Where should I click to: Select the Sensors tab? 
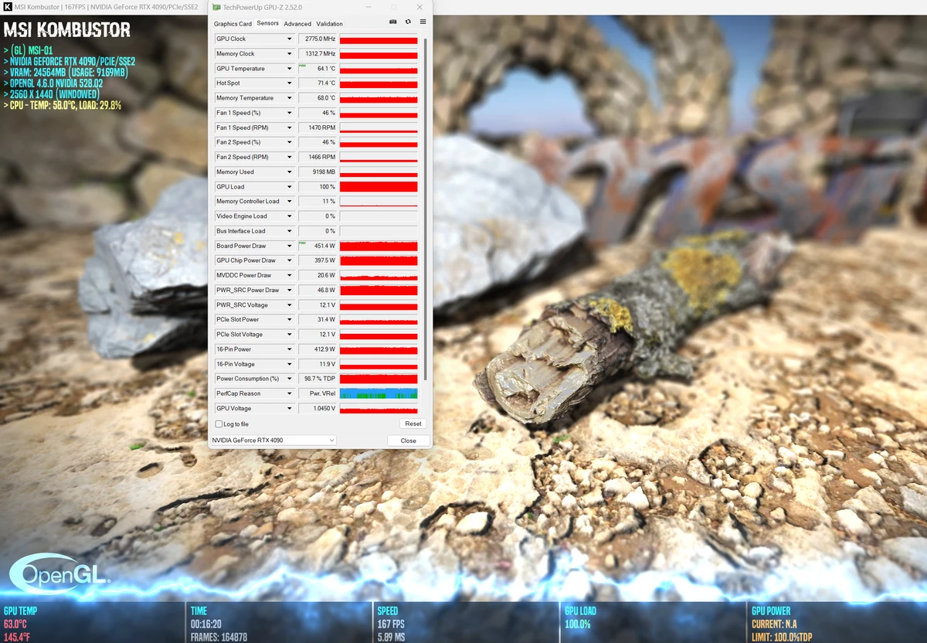point(268,23)
